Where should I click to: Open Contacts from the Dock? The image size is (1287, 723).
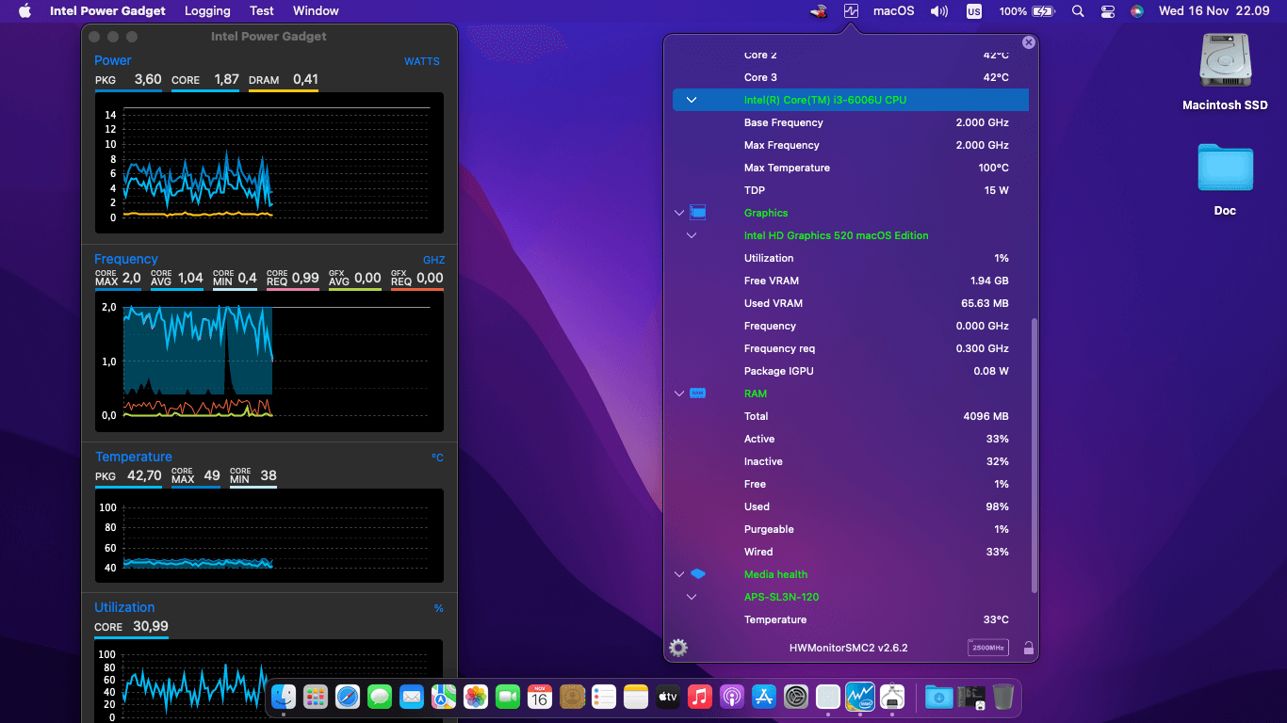click(572, 697)
